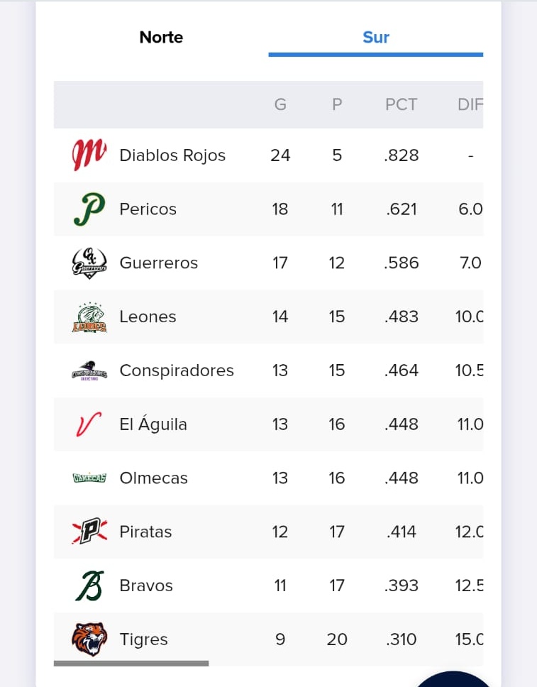Select the Sur tab

(x=376, y=37)
